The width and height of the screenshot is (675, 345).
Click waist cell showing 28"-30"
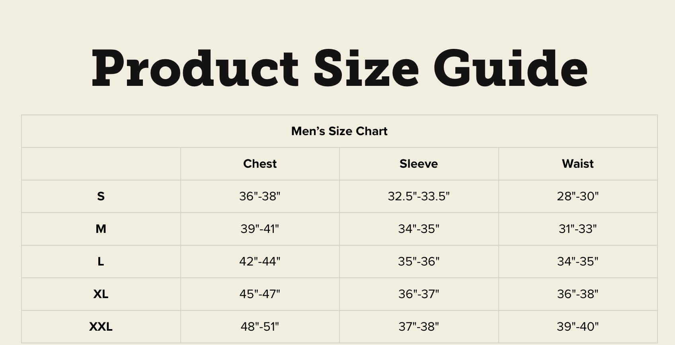[x=577, y=196]
